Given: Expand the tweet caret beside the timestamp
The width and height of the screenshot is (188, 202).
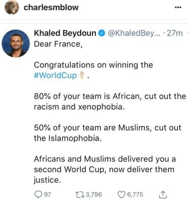Looking at the screenshot, I should 187,32.
